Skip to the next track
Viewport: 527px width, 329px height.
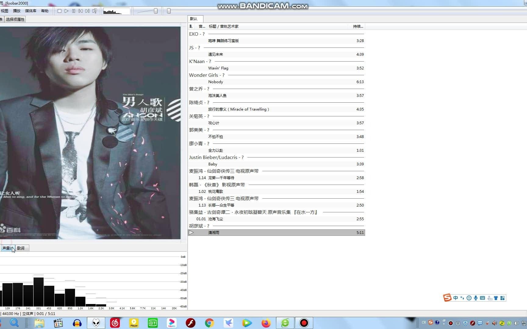point(88,11)
